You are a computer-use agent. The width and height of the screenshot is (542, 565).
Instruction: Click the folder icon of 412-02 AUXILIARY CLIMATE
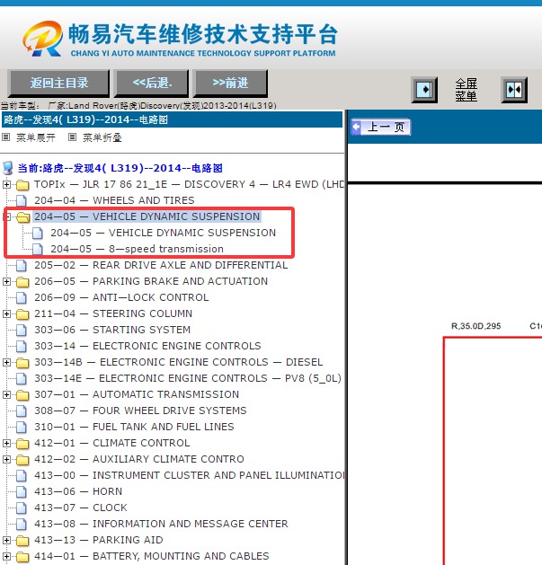click(22, 459)
